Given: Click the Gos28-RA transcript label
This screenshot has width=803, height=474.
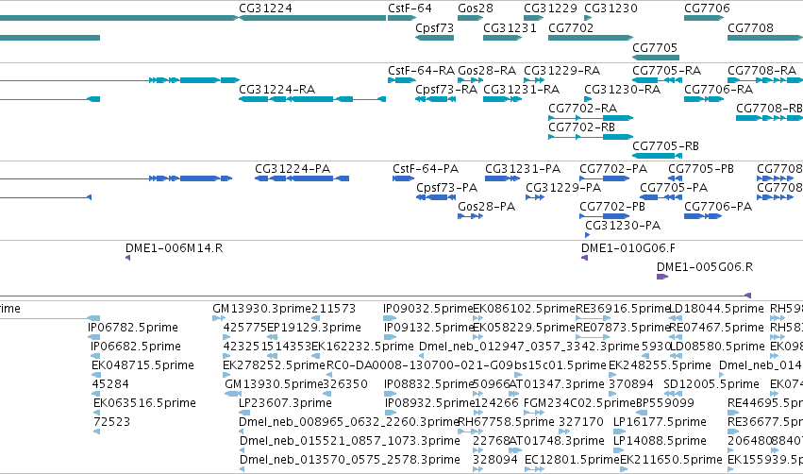Looking at the screenshot, I should point(487,70).
